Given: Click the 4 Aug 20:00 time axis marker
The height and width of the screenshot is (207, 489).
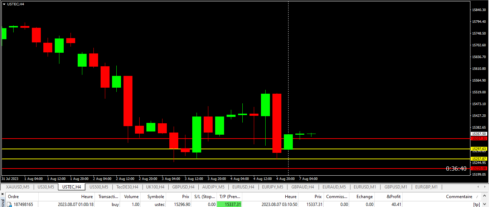Looking at the screenshot, I should pos(285,178).
